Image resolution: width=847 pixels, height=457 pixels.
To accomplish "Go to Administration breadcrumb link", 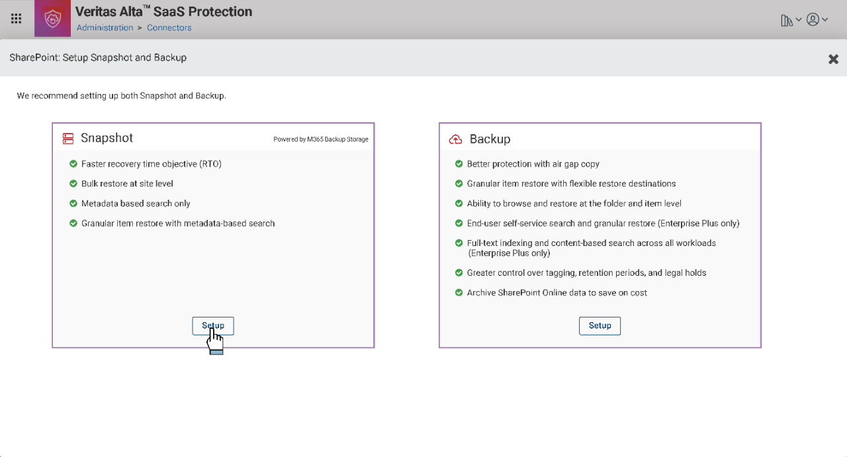I will [x=105, y=28].
